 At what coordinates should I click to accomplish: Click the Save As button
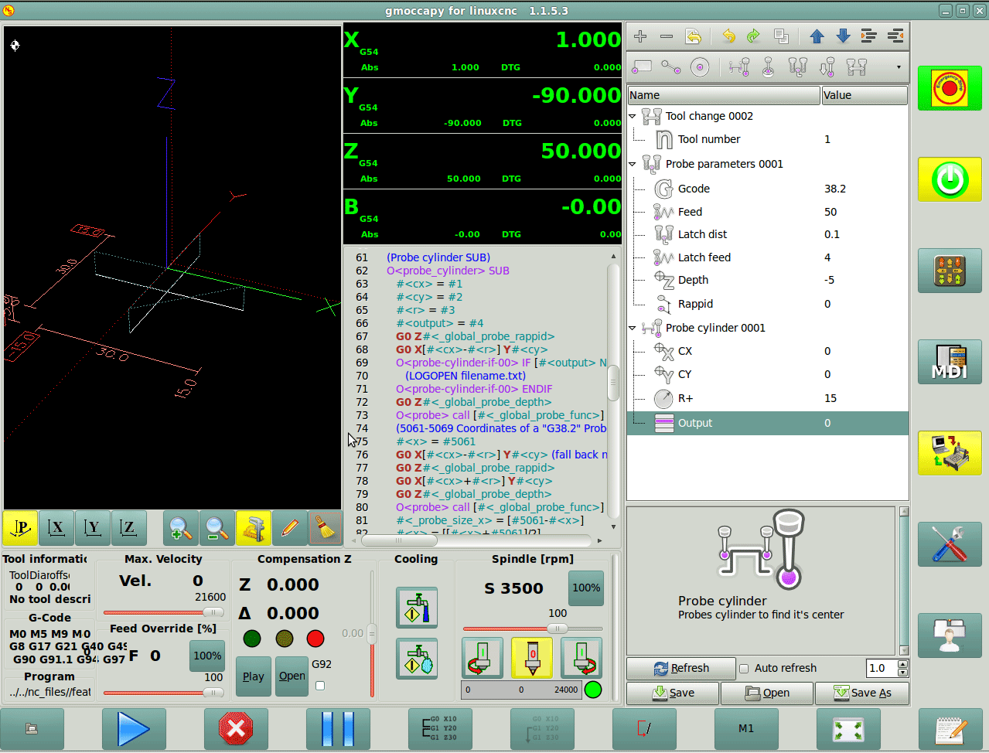click(x=861, y=693)
